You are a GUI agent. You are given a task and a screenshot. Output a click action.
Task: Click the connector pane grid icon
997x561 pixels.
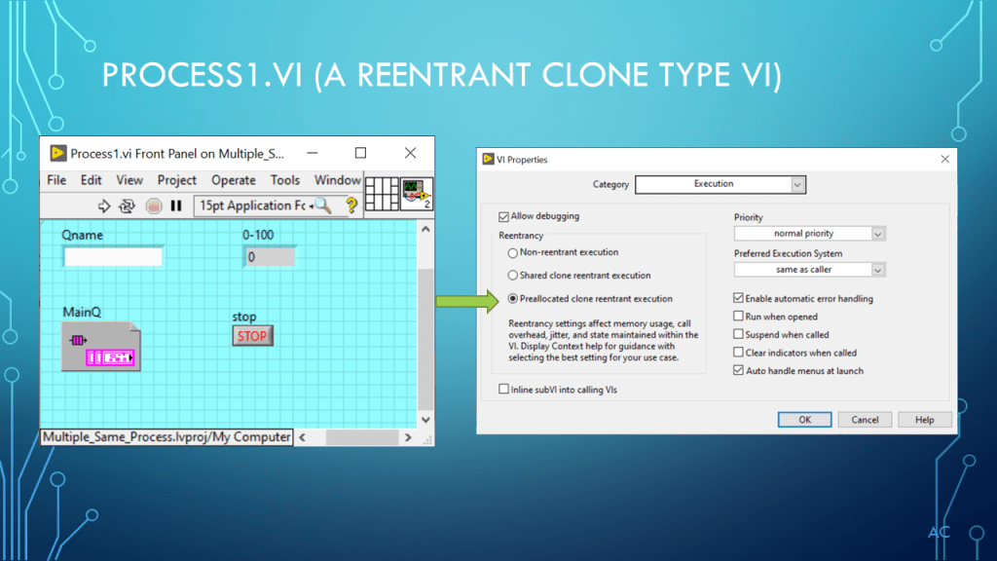[x=384, y=191]
